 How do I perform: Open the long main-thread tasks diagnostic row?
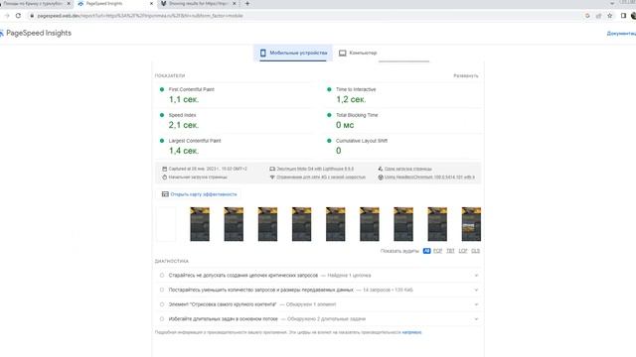318,319
